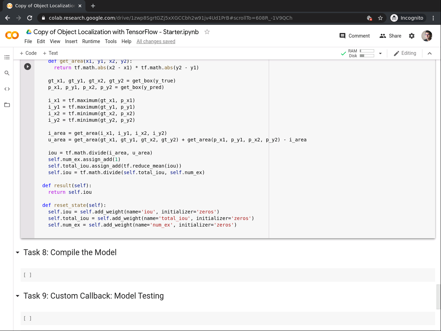Screen dimensions: 441x331
Task: Open notebook settings gear
Action: pyautogui.click(x=412, y=36)
